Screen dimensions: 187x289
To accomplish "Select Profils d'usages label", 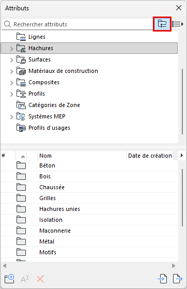I will coord(49,128).
